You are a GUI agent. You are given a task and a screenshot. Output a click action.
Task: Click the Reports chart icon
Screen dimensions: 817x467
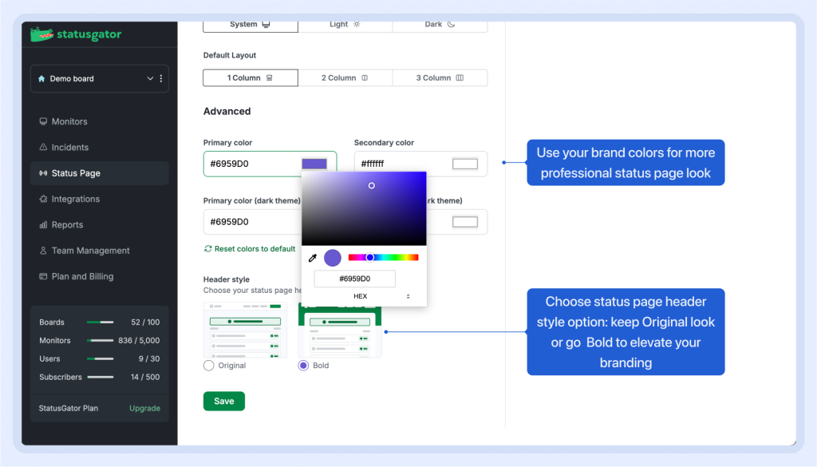click(x=43, y=225)
